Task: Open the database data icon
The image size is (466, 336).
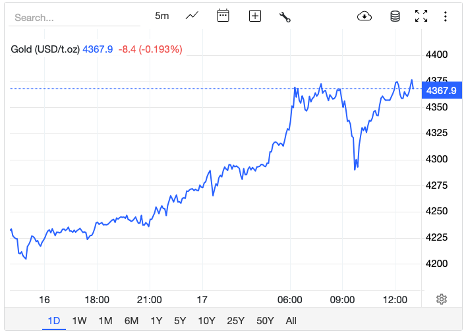Action: [395, 16]
